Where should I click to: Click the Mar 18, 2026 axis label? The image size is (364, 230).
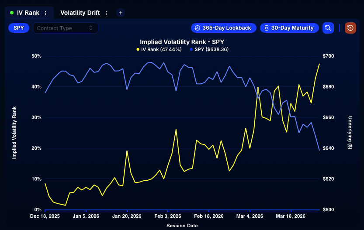pyautogui.click(x=291, y=216)
